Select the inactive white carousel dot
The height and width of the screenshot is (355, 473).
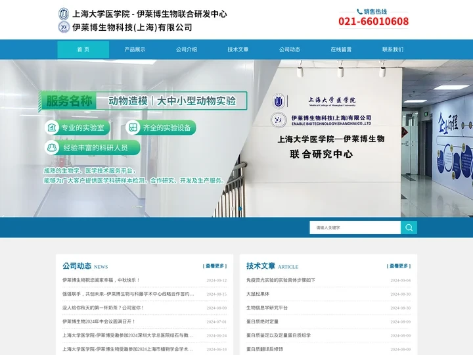coord(233,208)
